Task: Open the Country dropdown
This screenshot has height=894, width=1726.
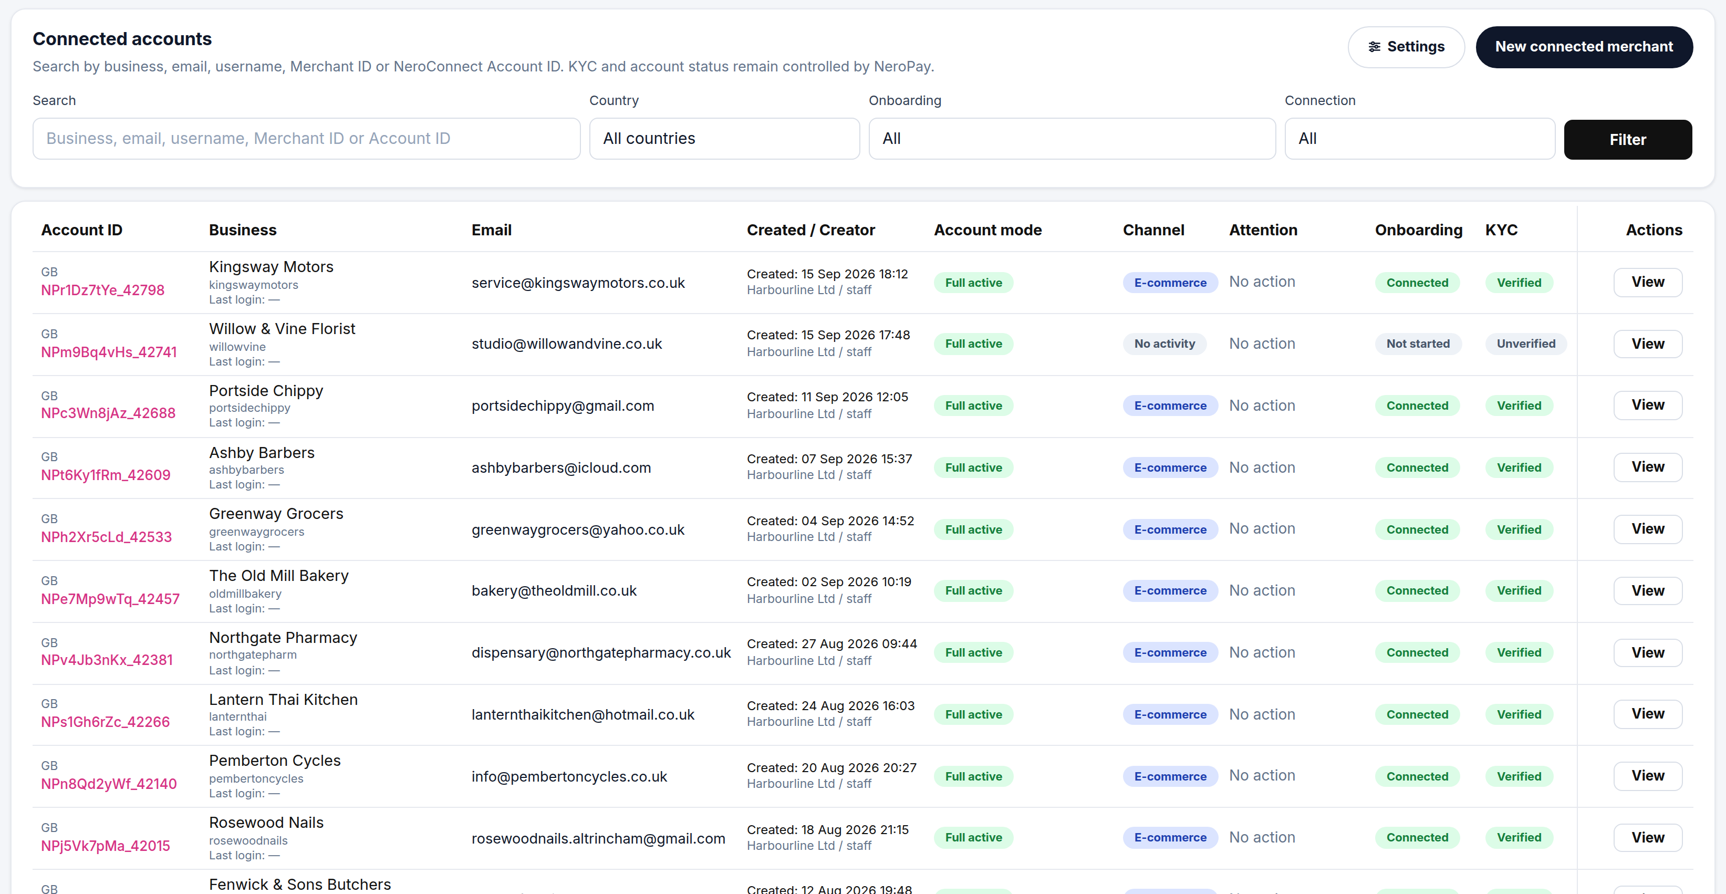Action: pos(724,139)
